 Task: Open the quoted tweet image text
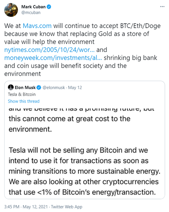[85, 151]
